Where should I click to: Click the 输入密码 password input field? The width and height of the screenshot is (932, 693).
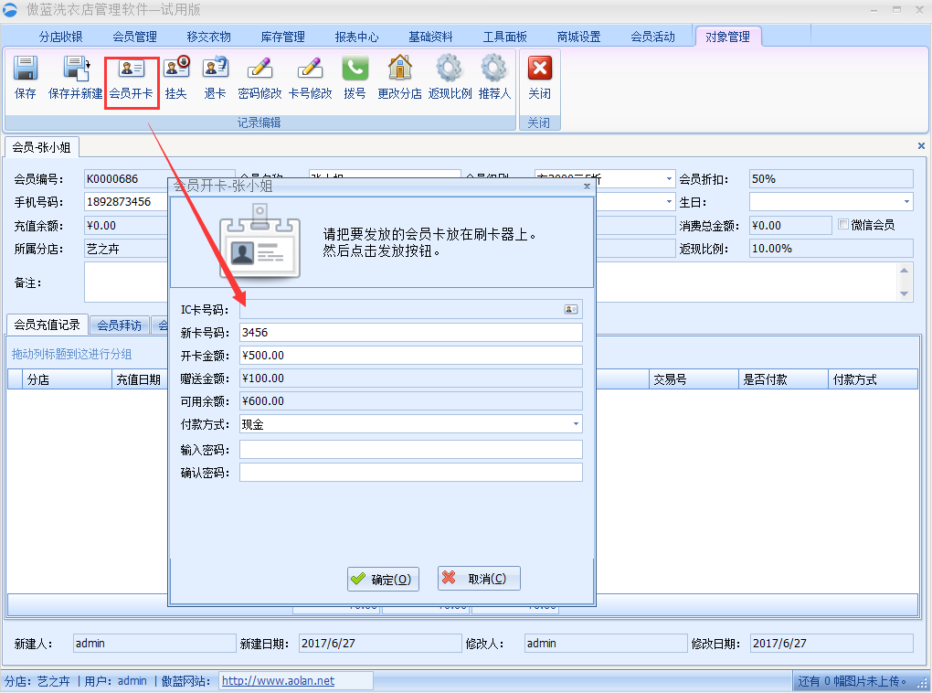410,449
